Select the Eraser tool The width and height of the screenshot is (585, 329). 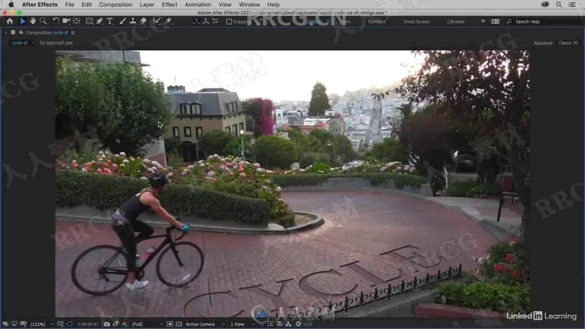143,21
